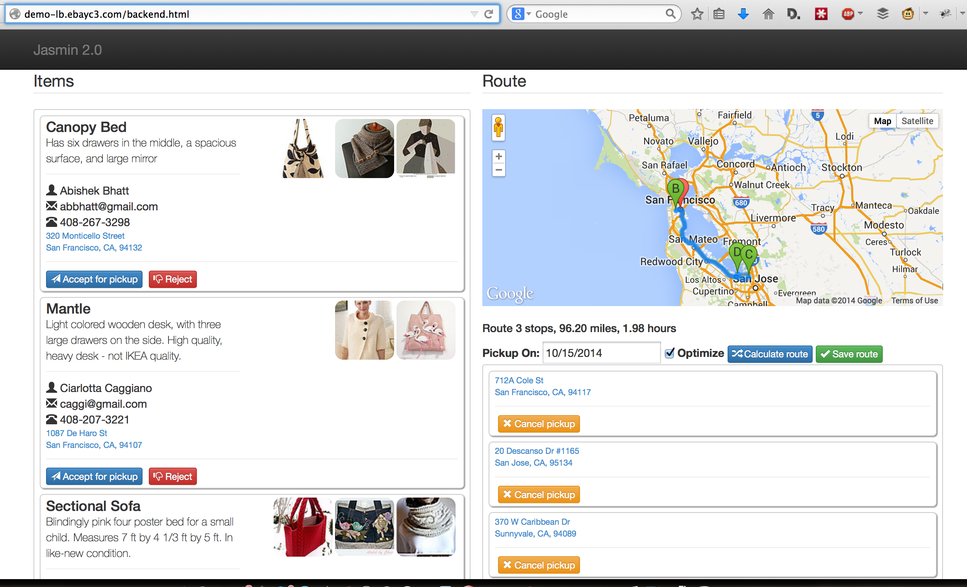Accept Canopy Bed for pickup
This screenshot has width=967, height=587.
(94, 279)
